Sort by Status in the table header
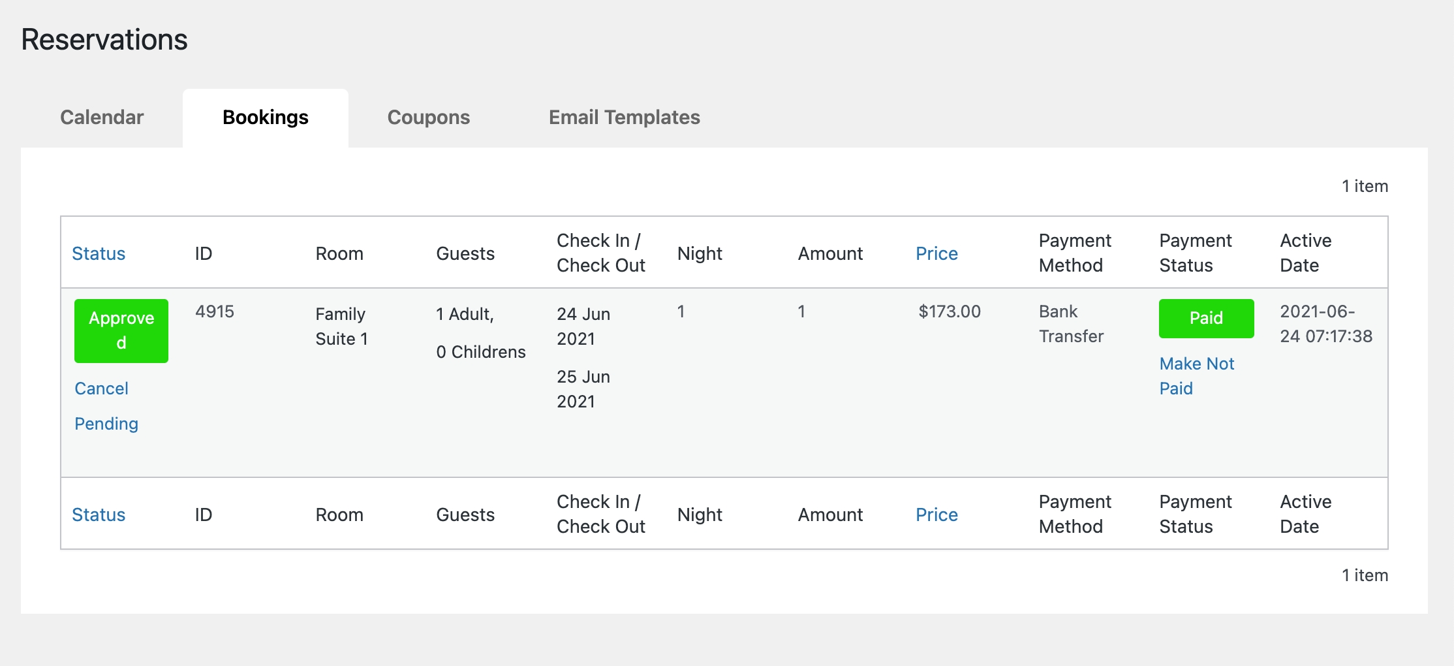Image resolution: width=1454 pixels, height=666 pixels. tap(99, 253)
